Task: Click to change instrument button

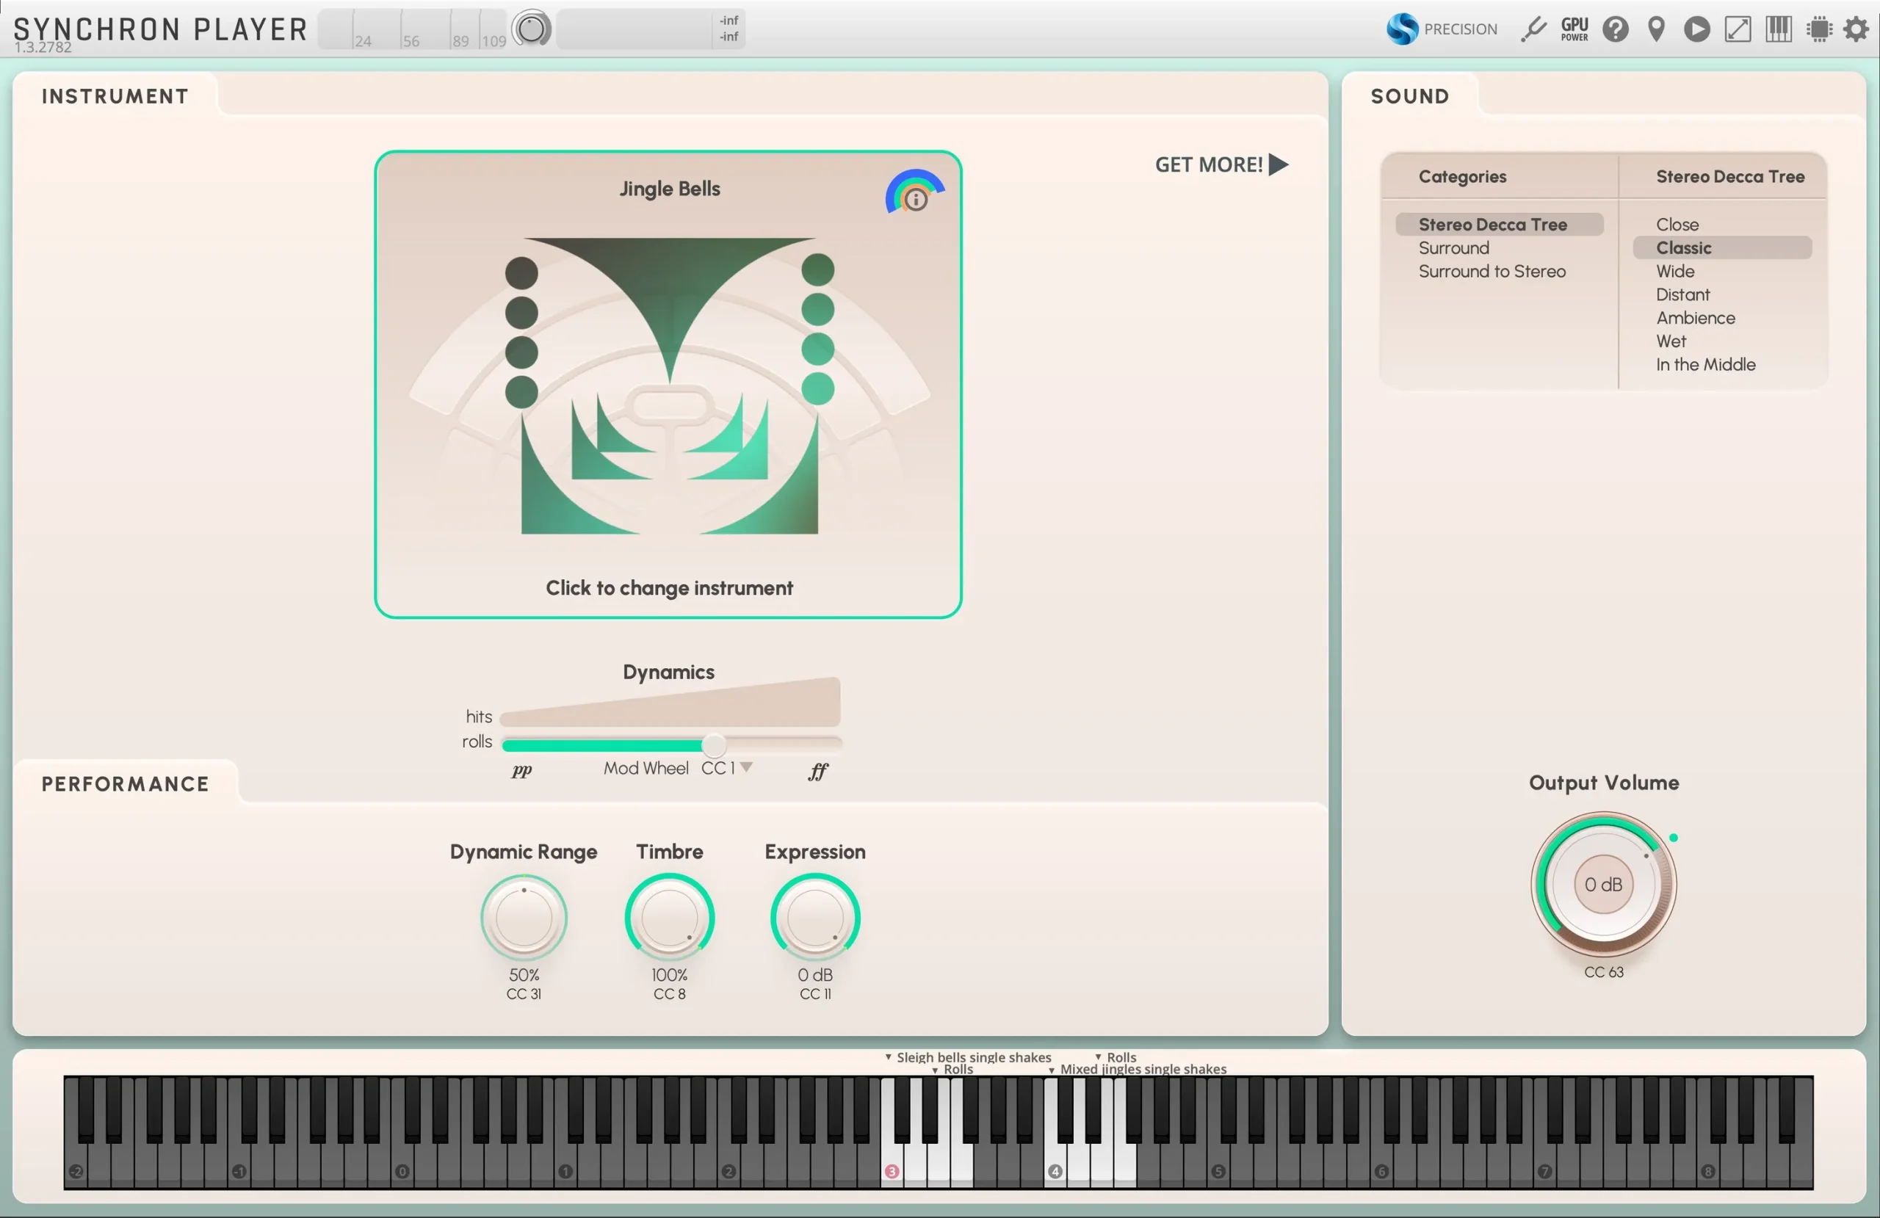Action: [x=668, y=587]
